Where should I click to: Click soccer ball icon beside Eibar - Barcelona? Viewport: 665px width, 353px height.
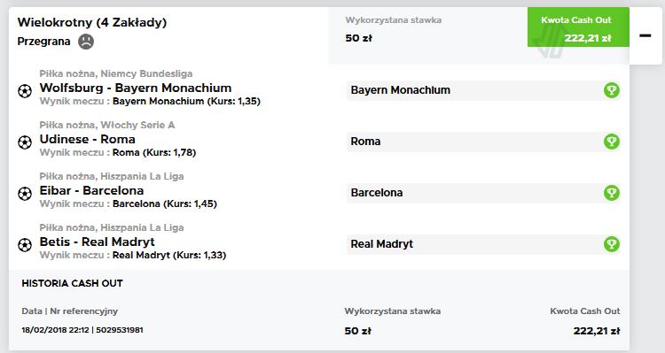click(x=25, y=194)
